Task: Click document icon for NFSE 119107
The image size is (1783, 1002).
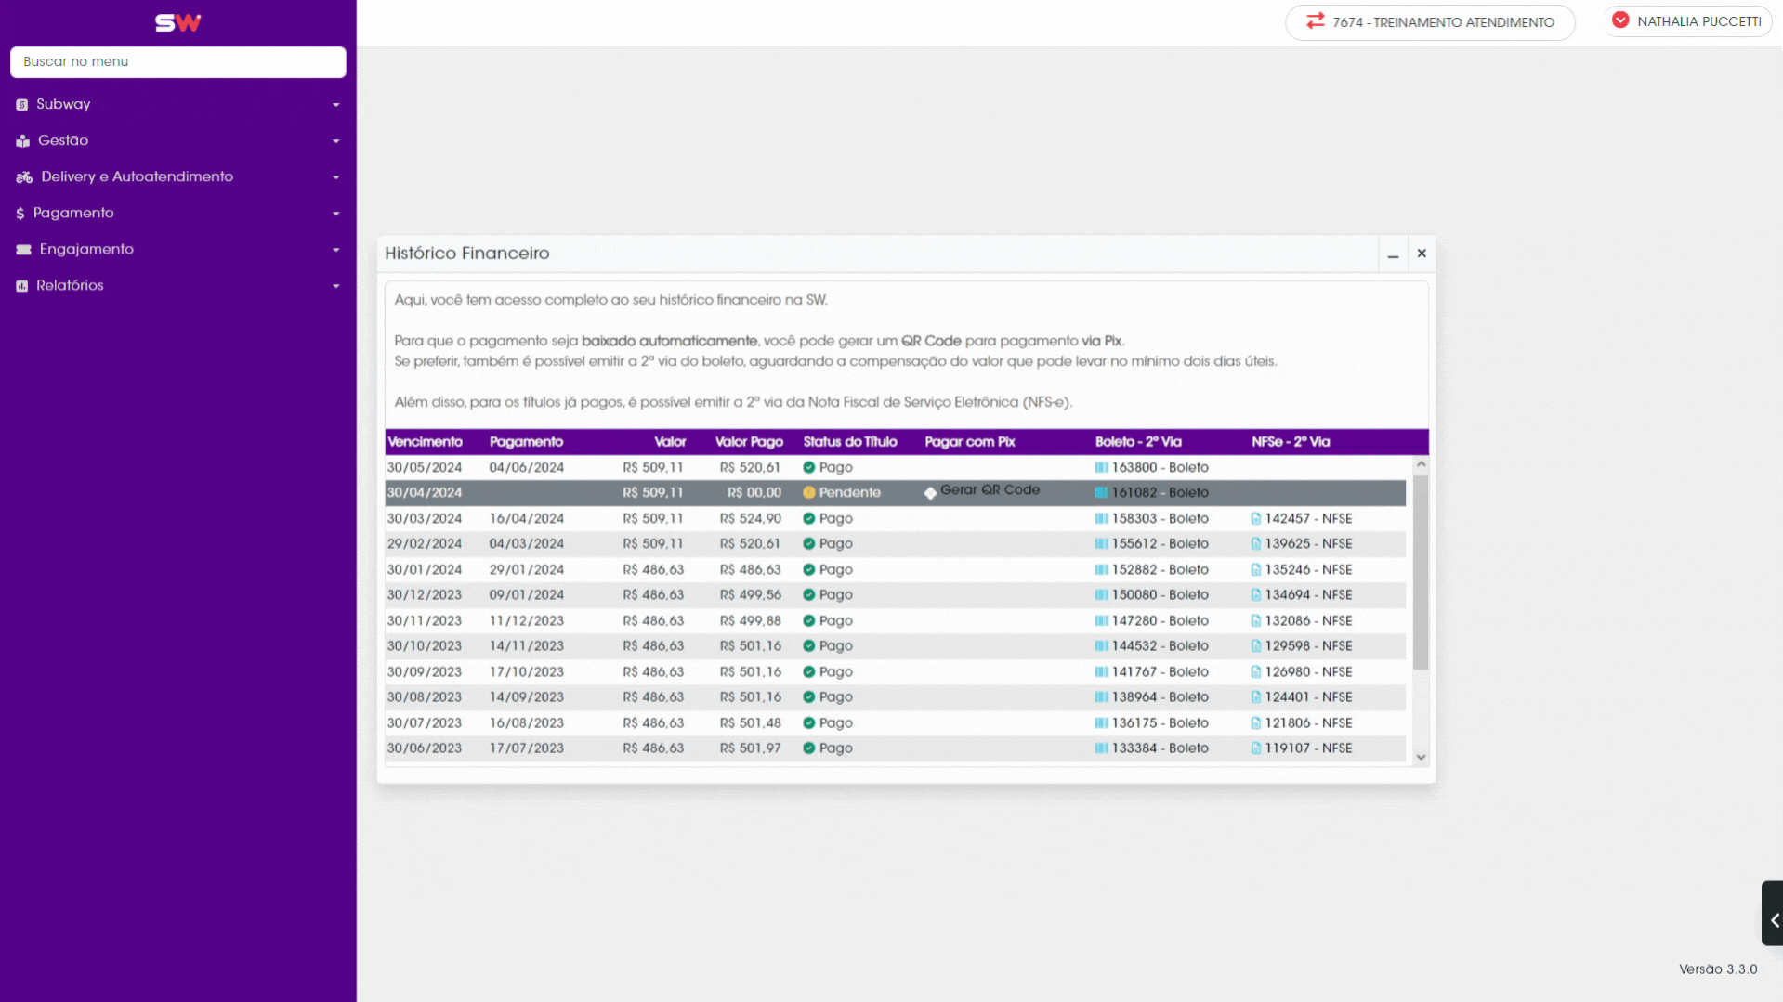Action: pos(1256,748)
